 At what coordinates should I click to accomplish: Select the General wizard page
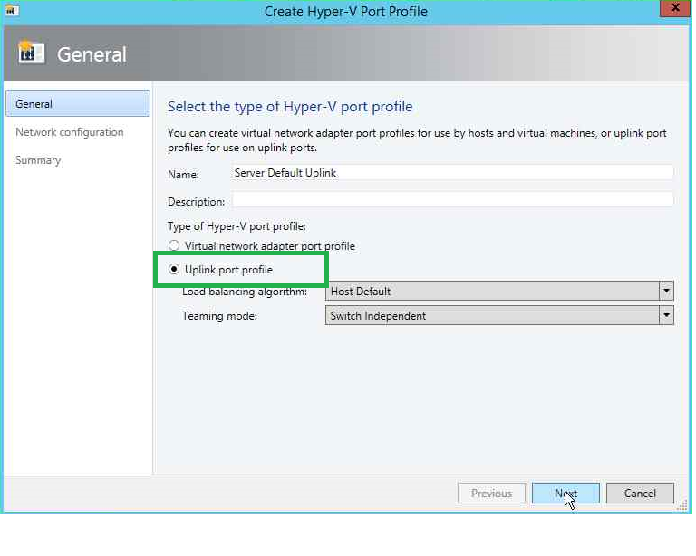click(x=78, y=103)
